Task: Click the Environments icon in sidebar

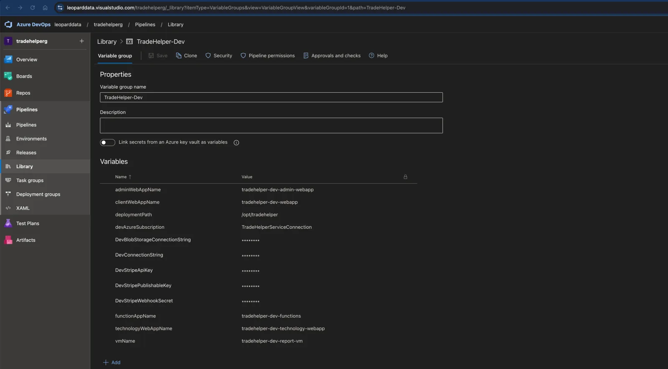Action: 8,139
